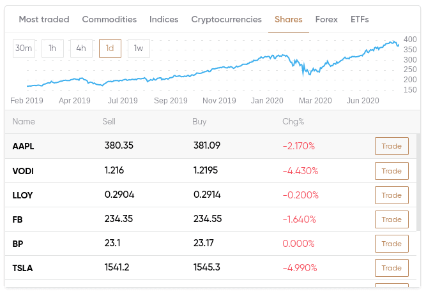The image size is (426, 296).
Task: Click LLOY sell price 0.2904
Action: tap(119, 195)
